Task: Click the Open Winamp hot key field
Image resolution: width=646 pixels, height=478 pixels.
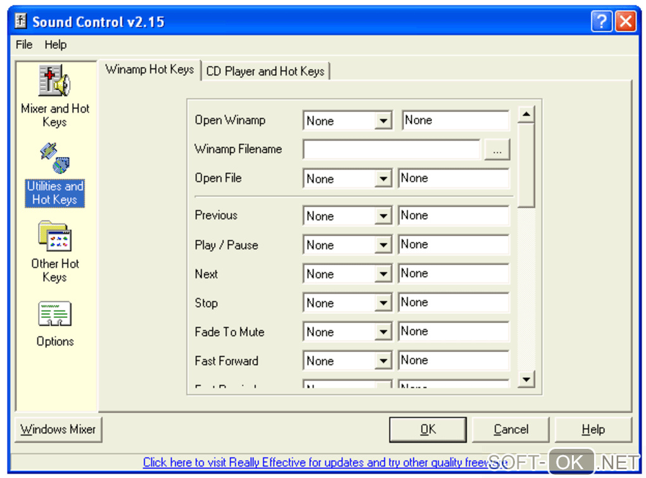Action: [x=455, y=120]
